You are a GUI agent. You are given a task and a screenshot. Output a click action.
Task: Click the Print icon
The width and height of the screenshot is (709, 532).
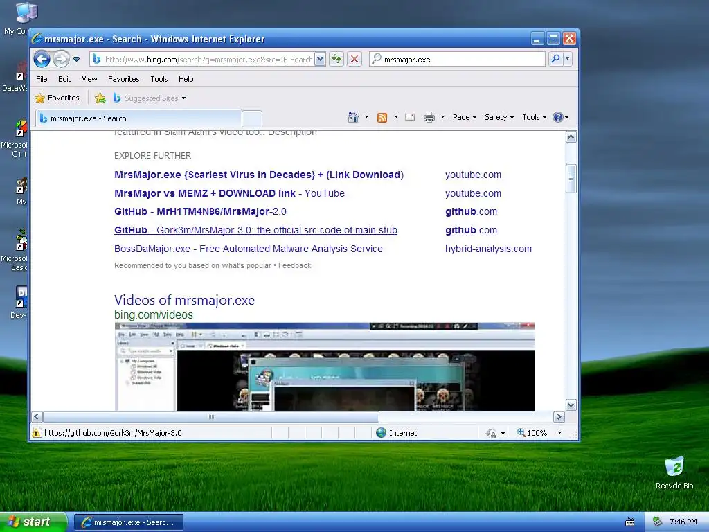[429, 118]
